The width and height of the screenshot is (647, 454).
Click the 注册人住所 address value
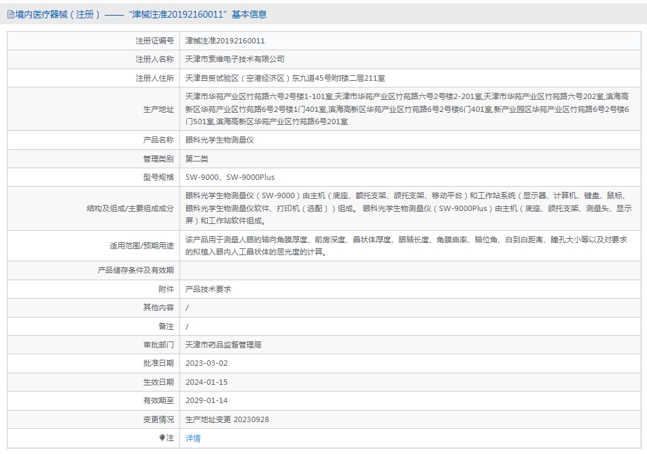pyautogui.click(x=285, y=78)
